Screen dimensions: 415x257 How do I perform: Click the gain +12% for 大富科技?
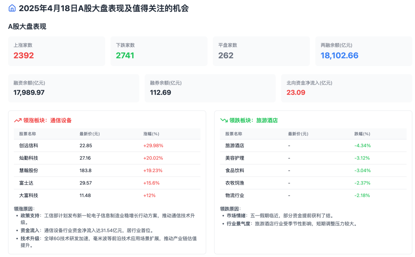149,195
